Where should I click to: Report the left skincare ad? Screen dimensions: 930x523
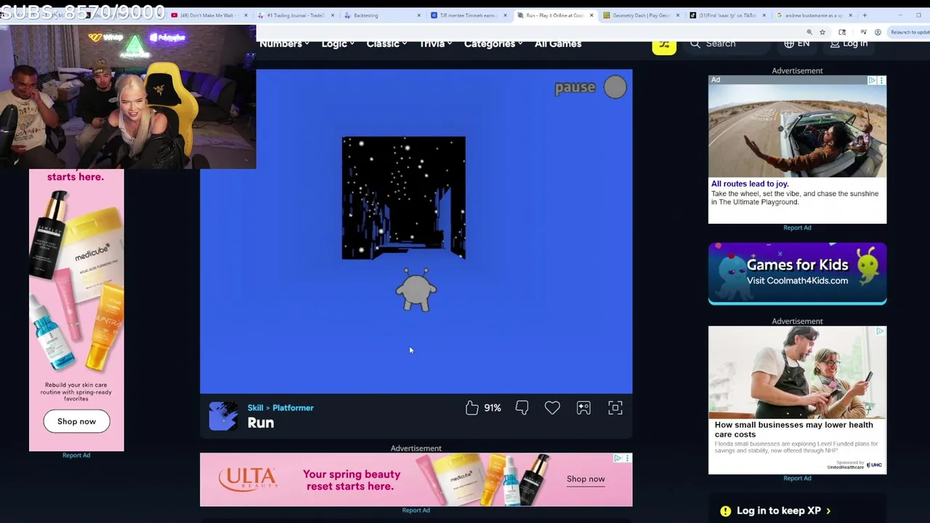click(76, 455)
